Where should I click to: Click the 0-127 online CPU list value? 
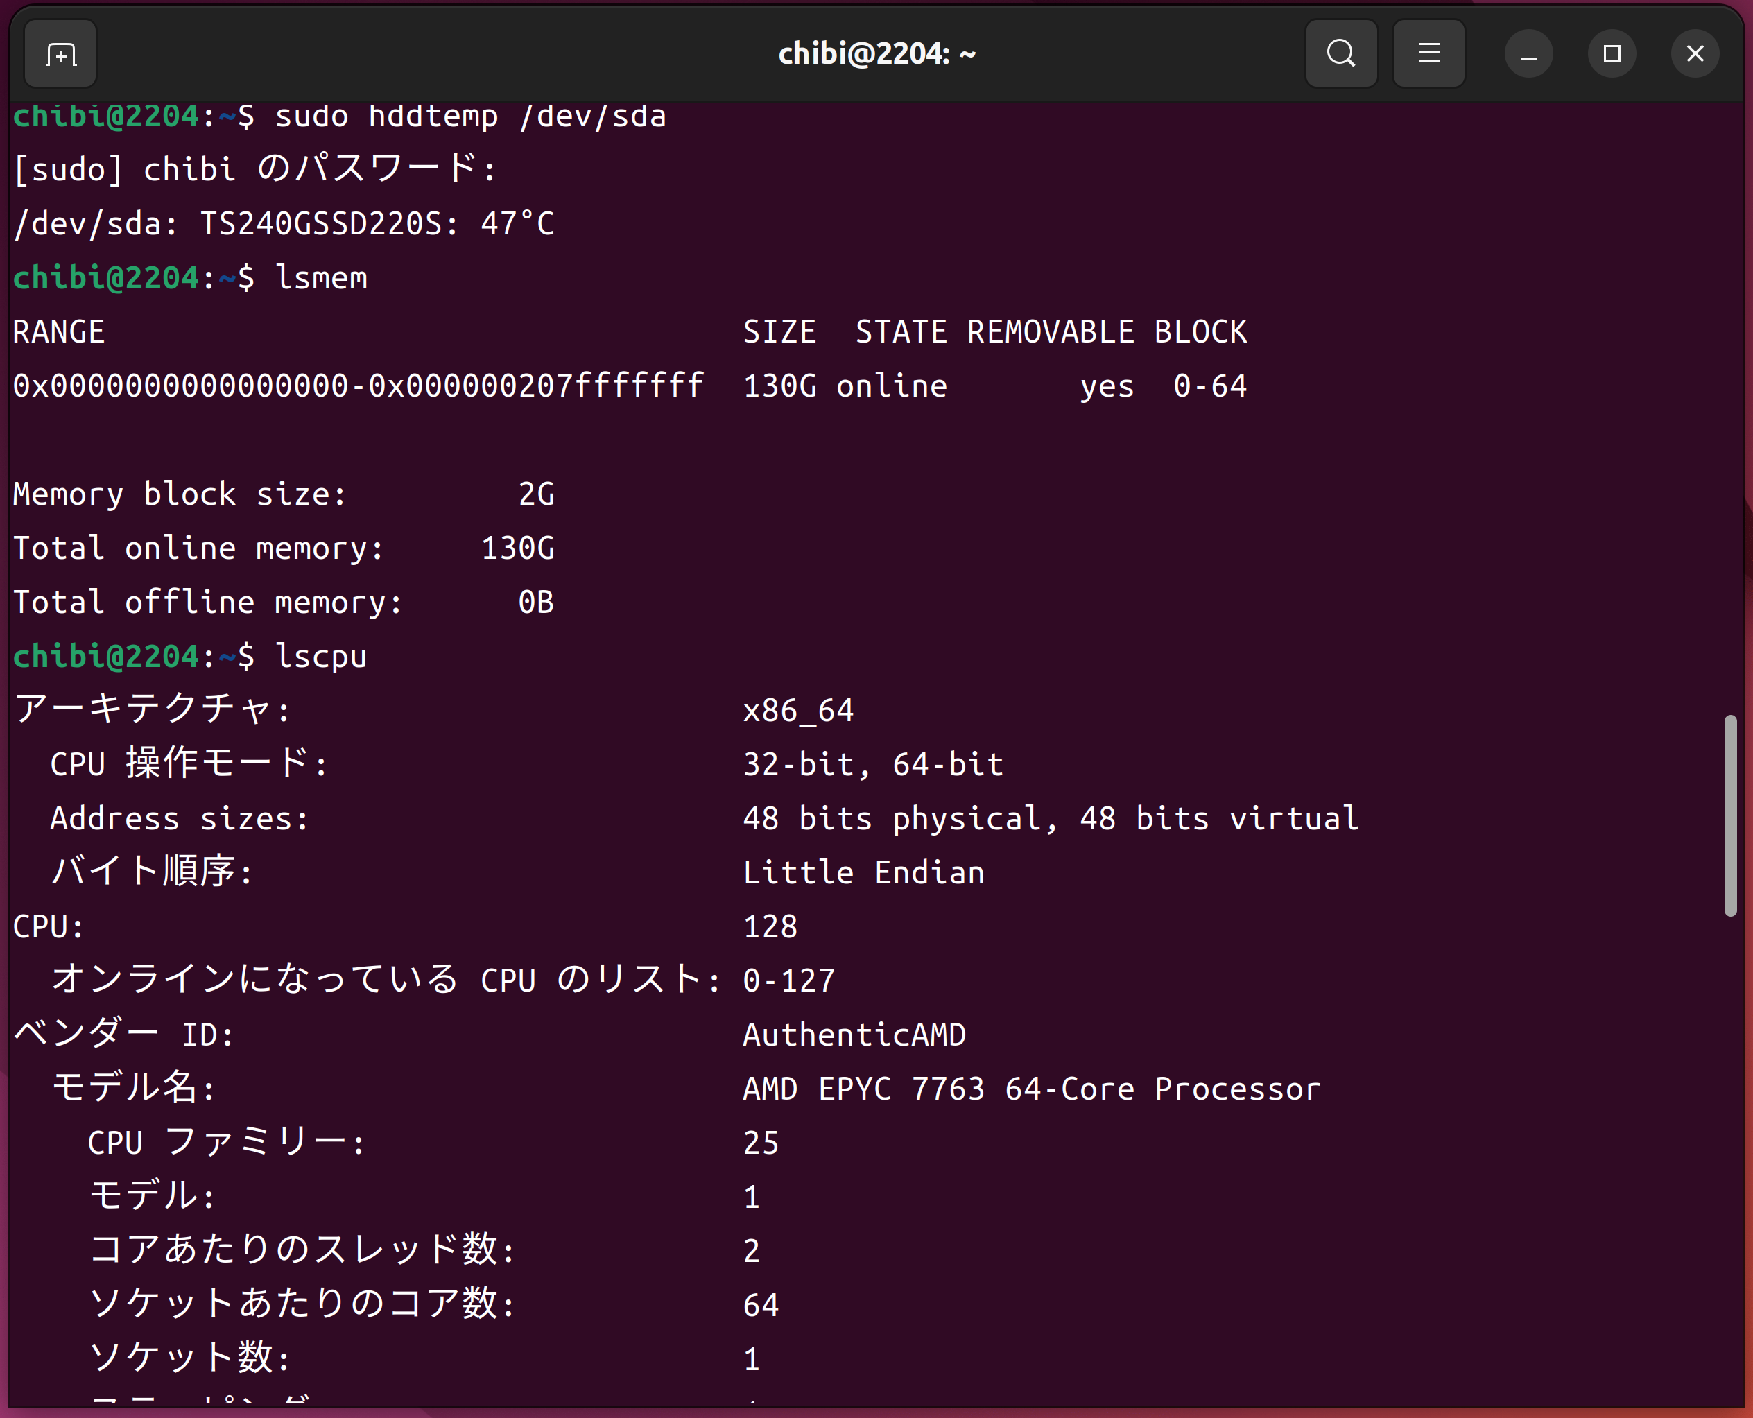pos(789,980)
